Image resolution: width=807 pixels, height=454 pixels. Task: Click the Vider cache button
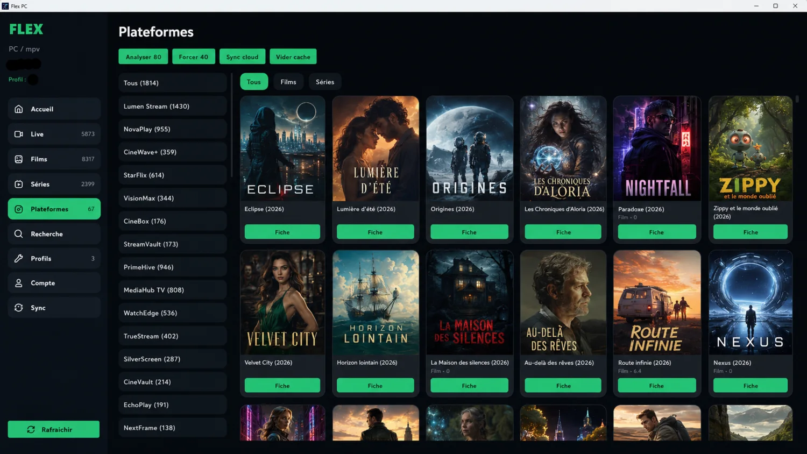(x=293, y=56)
